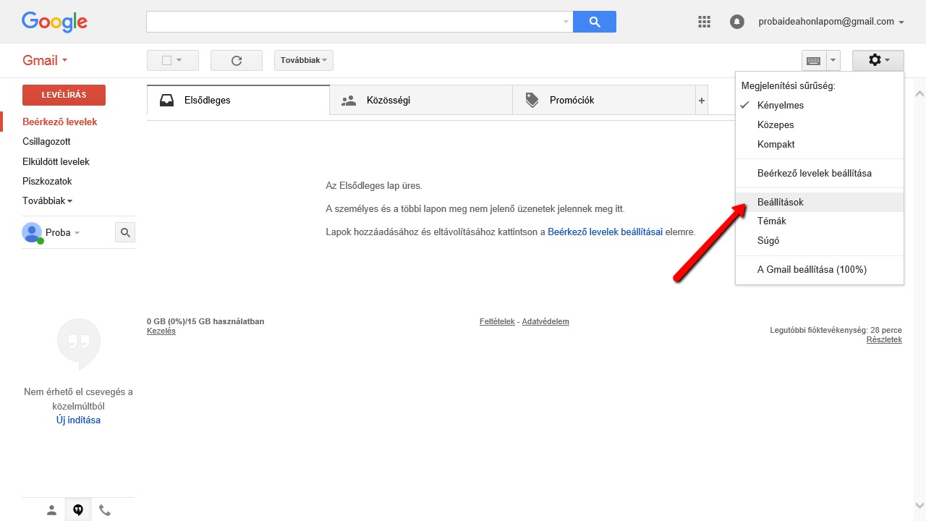Click the search contacts magnifier icon
The width and height of the screenshot is (926, 521).
[125, 232]
